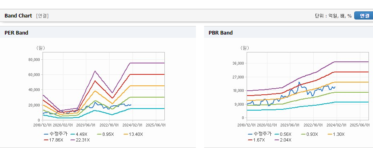This screenshot has width=373, height=148.
Task: Click the purple 2.04X band line in PBR chart
Action: point(352,62)
